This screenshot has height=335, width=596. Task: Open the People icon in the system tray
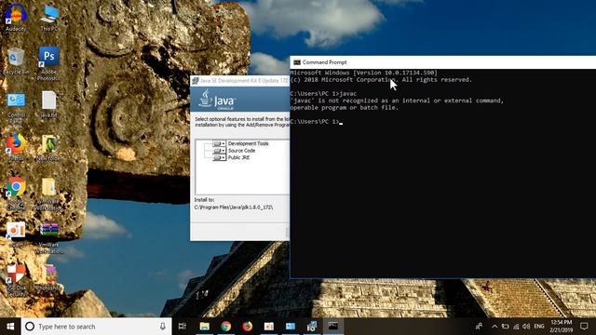479,327
